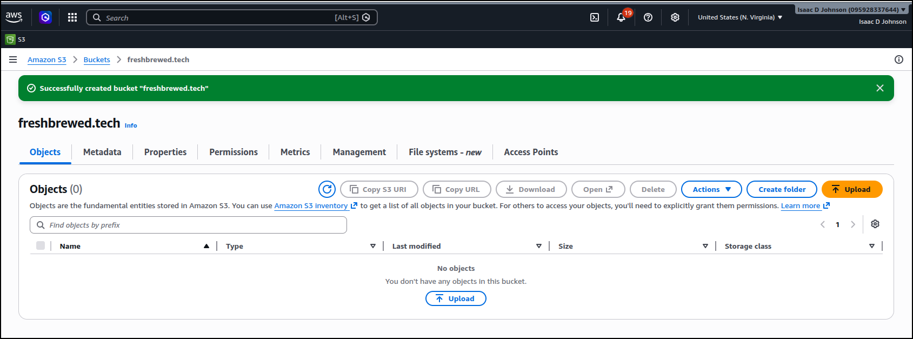913x339 pixels.
Task: Switch to the Access Points tab
Action: 531,152
